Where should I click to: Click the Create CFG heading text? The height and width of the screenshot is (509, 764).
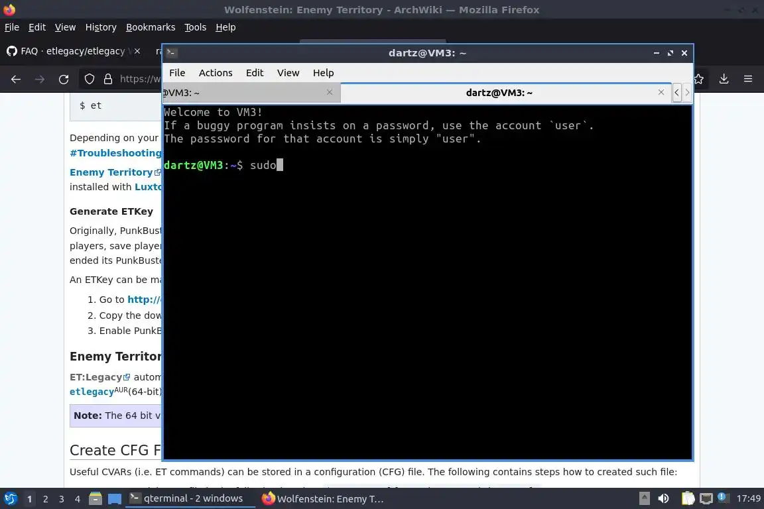tap(115, 450)
